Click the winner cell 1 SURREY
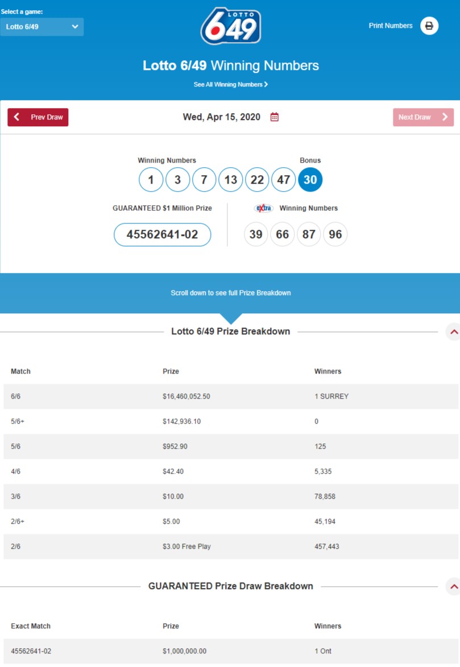Screen dimensions: 460x667 click(x=331, y=396)
